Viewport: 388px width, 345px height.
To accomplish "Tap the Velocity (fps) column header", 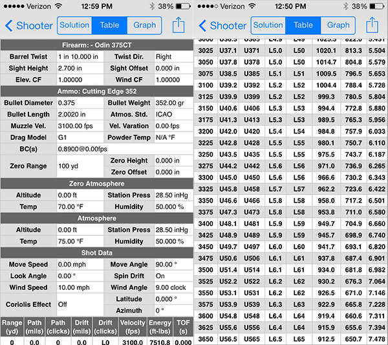I will 133,327.
